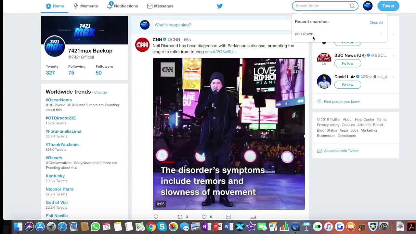The height and width of the screenshot is (234, 416).
Task: Select recent search 'psn down'
Action: pyautogui.click(x=304, y=34)
